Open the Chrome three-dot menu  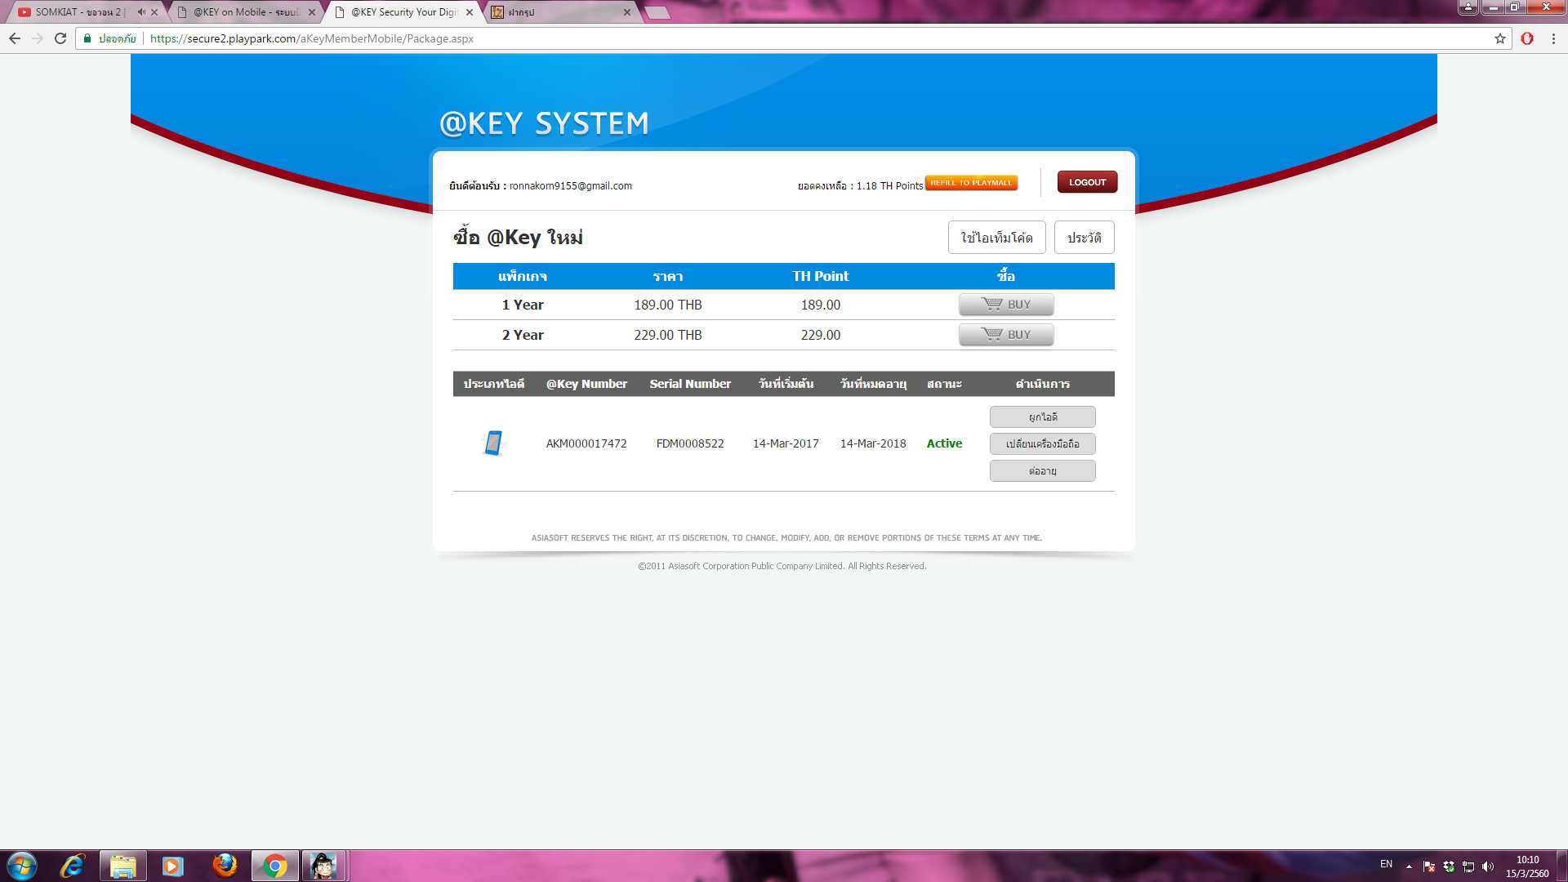click(1553, 38)
